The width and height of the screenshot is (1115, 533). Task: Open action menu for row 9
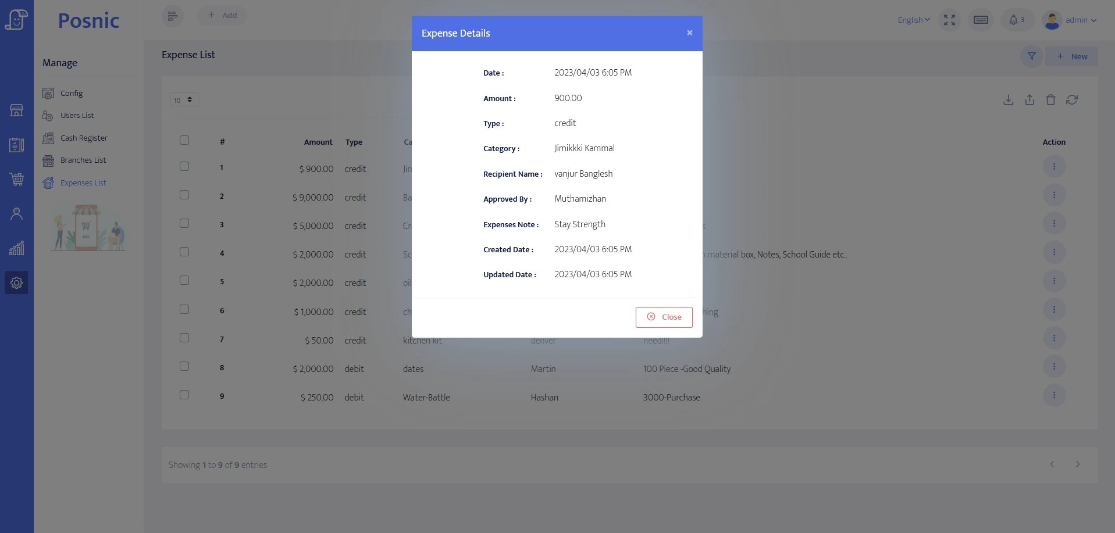click(x=1053, y=396)
